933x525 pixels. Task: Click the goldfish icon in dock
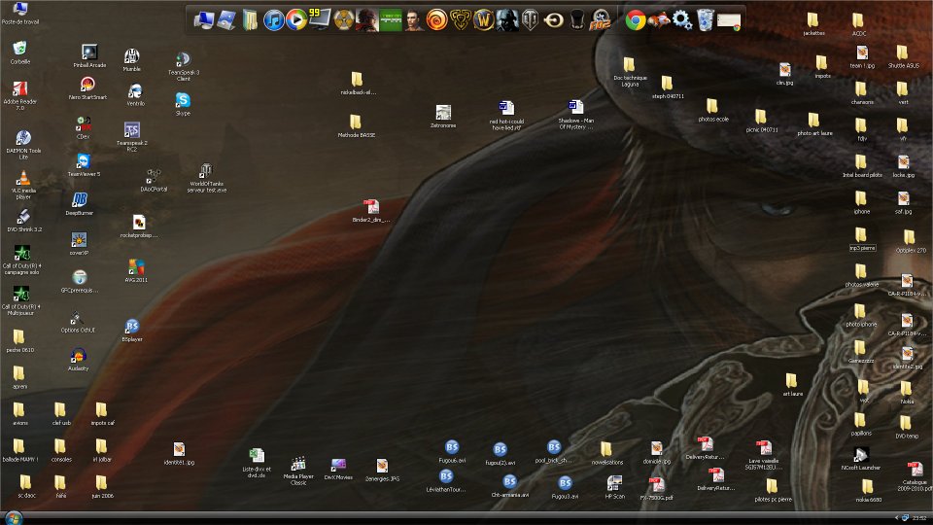659,20
